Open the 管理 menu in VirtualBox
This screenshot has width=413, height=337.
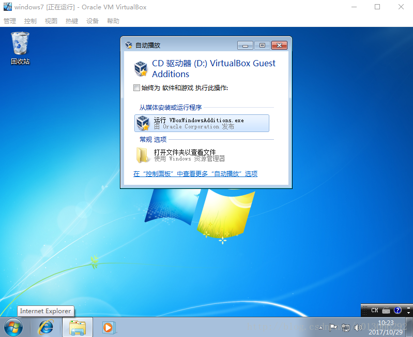(x=10, y=21)
